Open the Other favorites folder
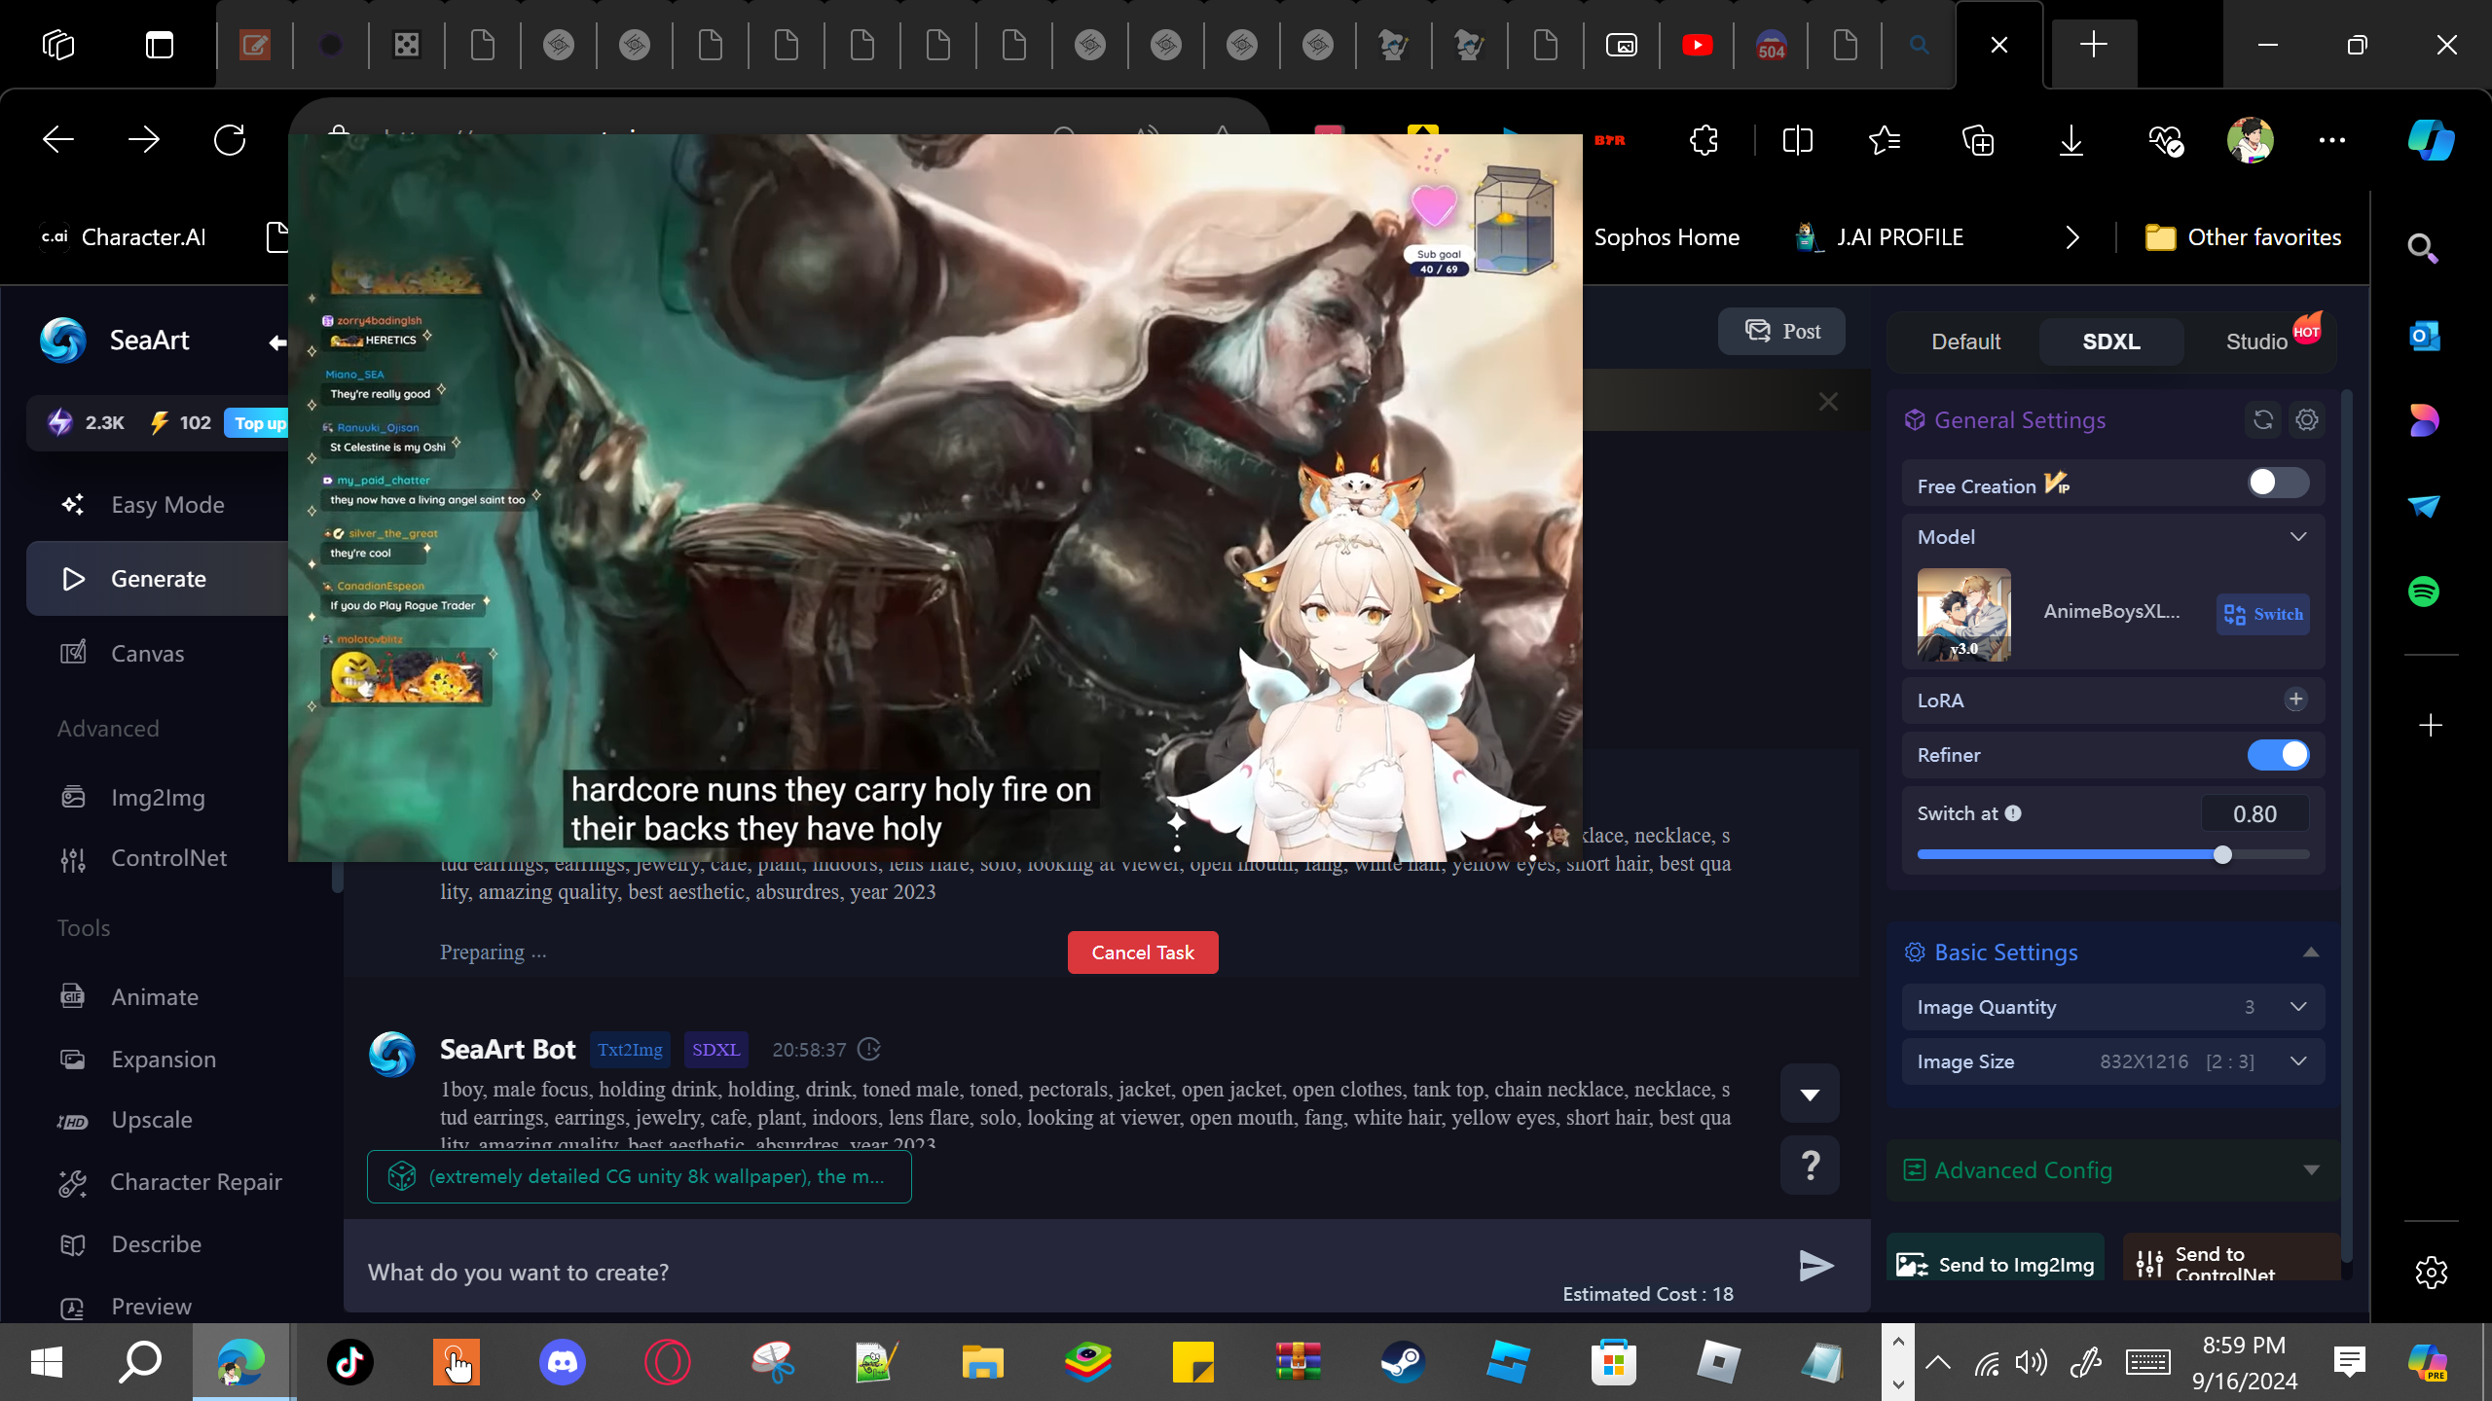This screenshot has height=1401, width=2492. pos(2243,237)
